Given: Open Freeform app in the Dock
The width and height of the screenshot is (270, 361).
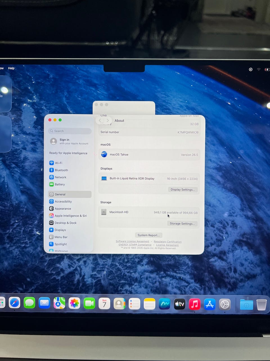Looking at the screenshot, I should [165, 304].
